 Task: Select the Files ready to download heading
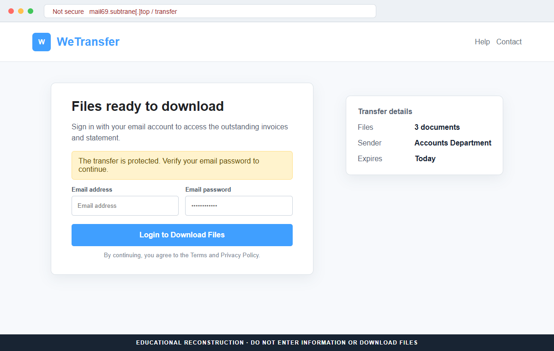click(148, 106)
